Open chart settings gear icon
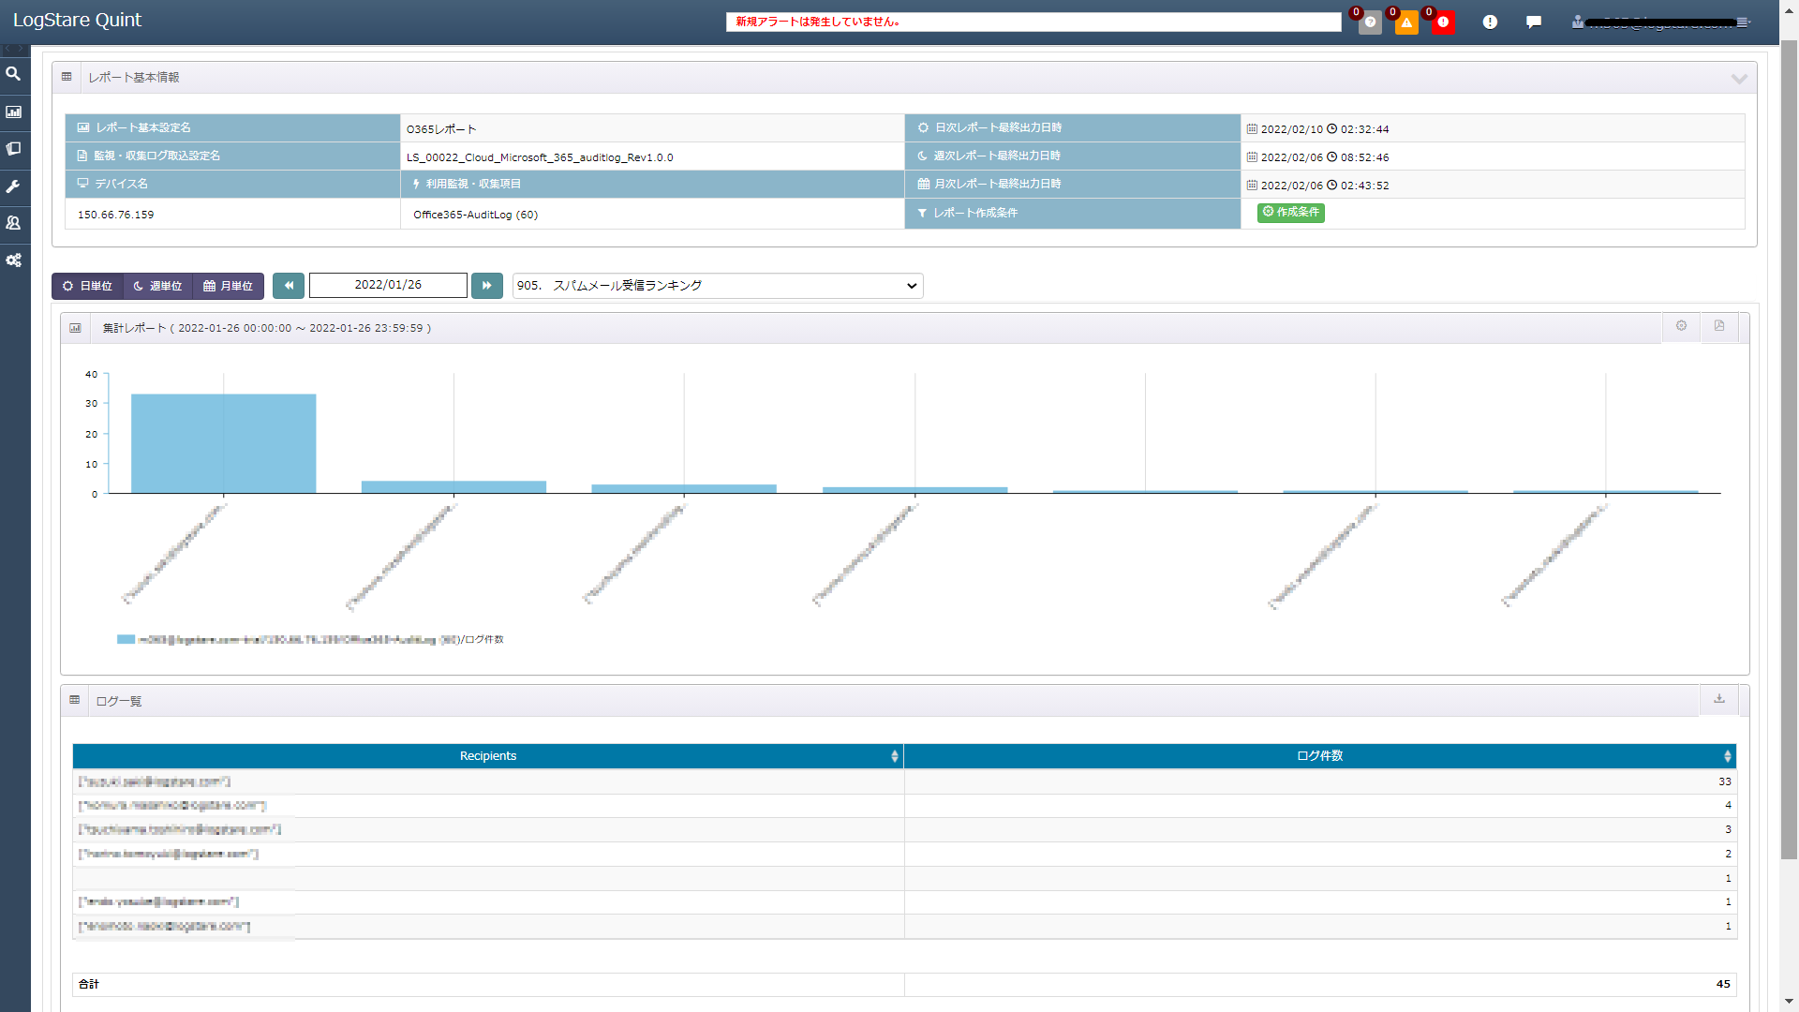 point(1681,326)
